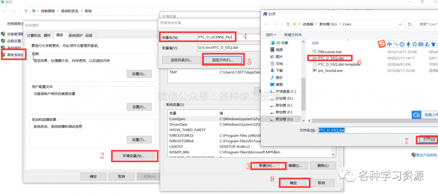Expand chevron after 新加卷 (G:) in address bar

point(339,24)
